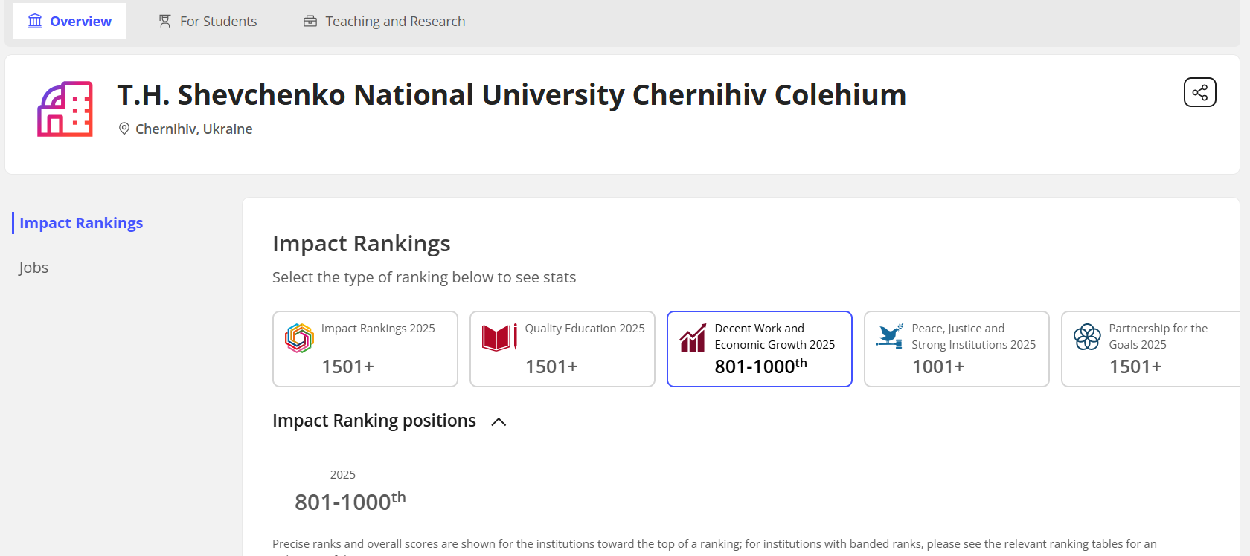Image resolution: width=1250 pixels, height=556 pixels.
Task: Select Partnership for the Goals 2025 card
Action: [1151, 349]
